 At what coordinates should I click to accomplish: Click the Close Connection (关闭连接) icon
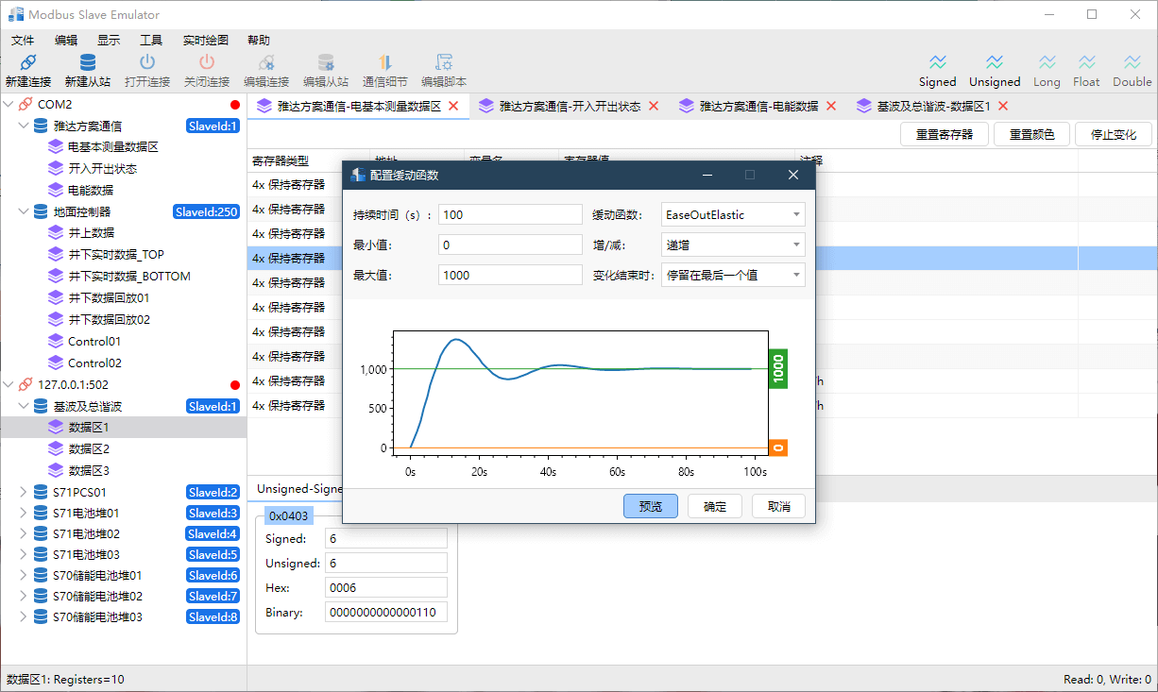coord(206,63)
